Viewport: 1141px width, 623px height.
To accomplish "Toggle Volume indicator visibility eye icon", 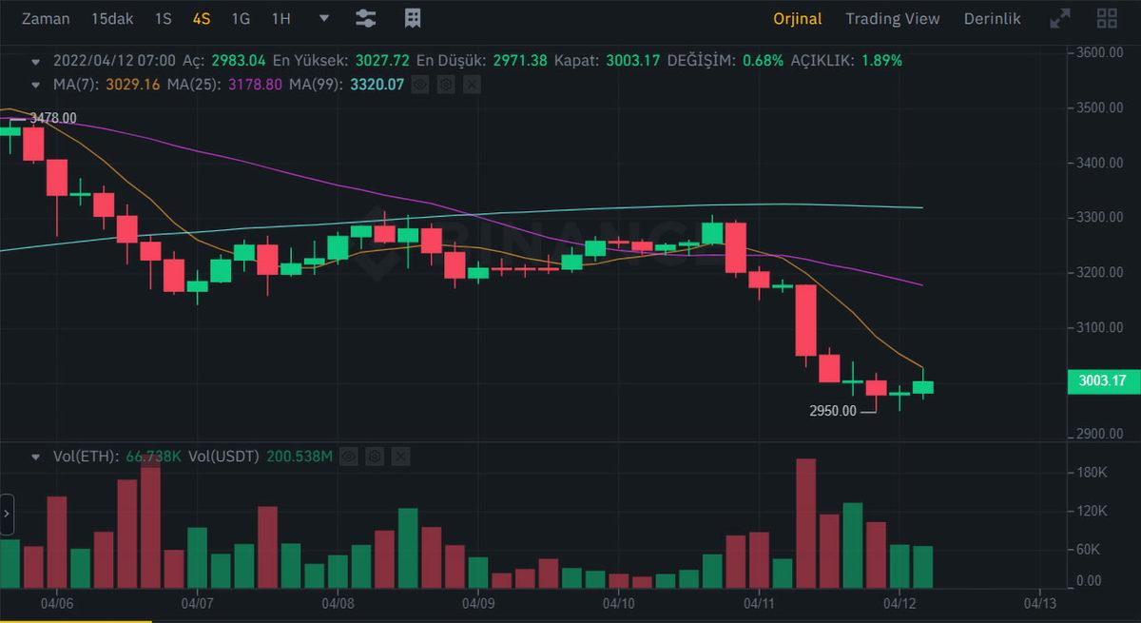I will coord(349,457).
